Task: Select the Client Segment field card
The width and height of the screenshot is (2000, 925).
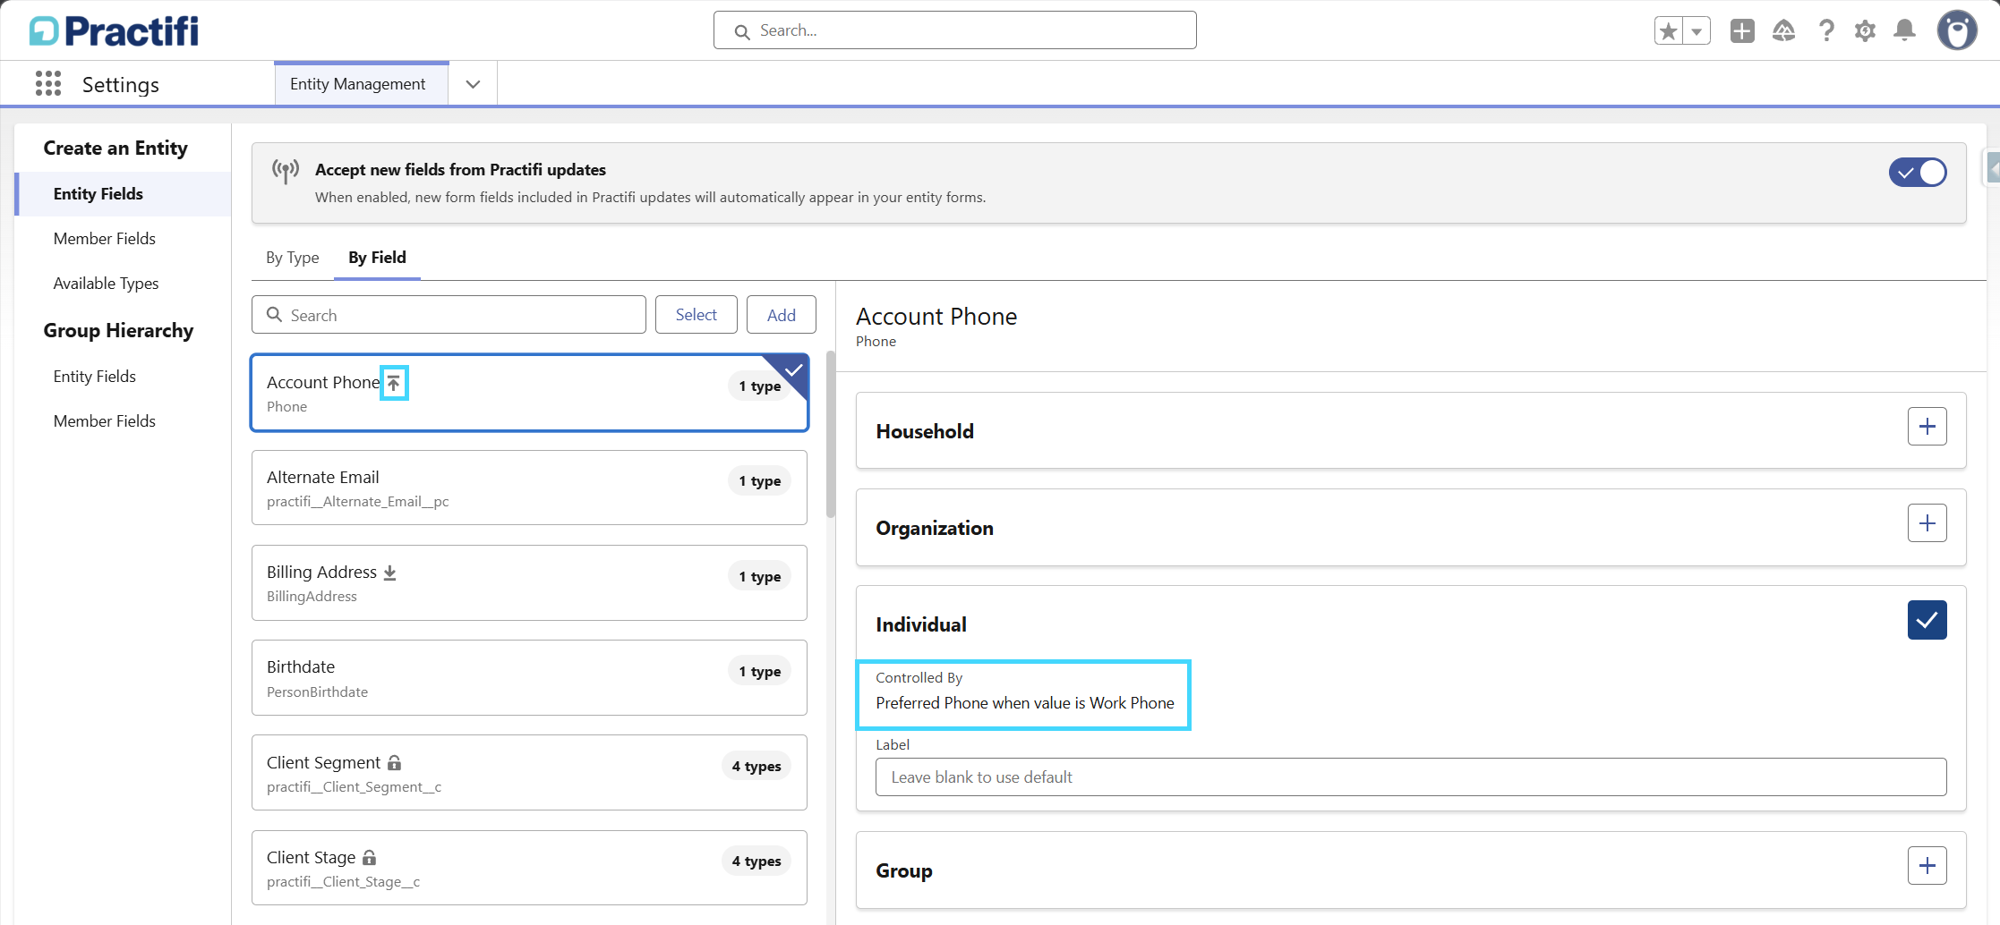Action: [x=530, y=773]
